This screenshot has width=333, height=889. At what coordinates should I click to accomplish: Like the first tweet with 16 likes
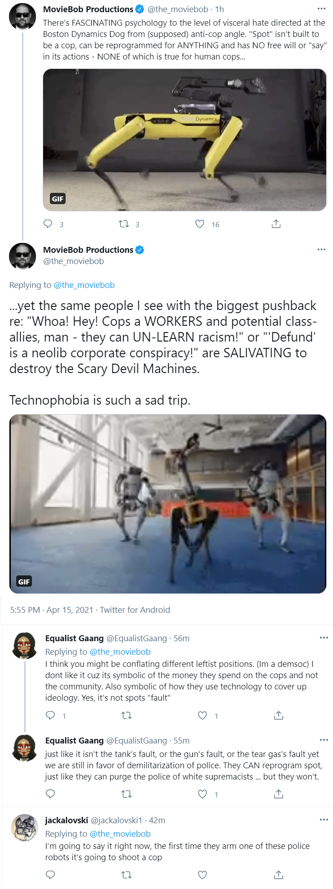(200, 224)
